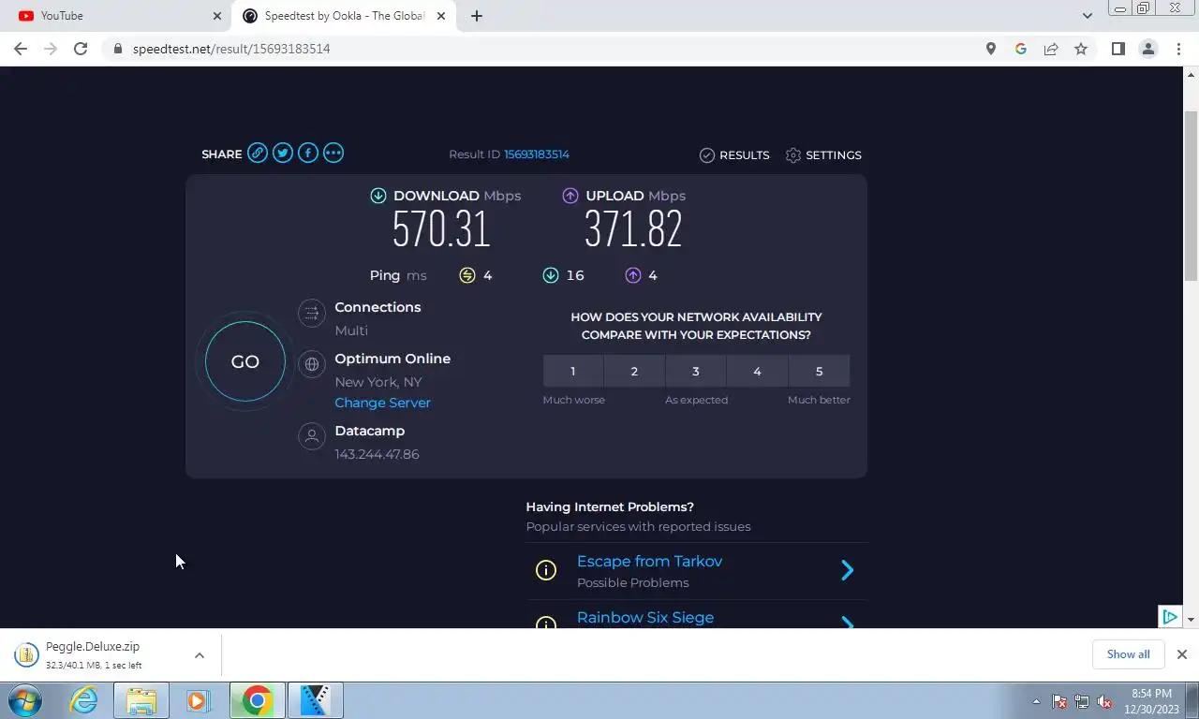Open Windows Media Player from the taskbar

tap(198, 700)
